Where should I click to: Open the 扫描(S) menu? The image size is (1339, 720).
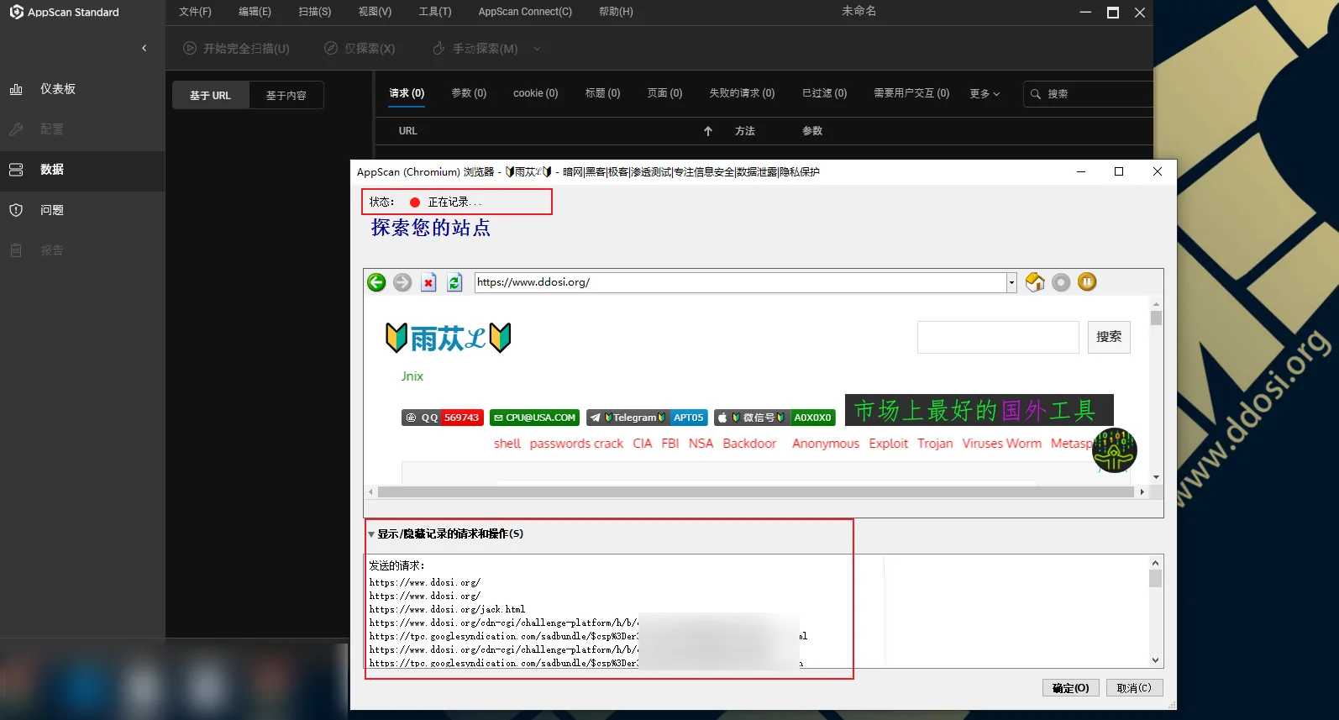point(314,12)
